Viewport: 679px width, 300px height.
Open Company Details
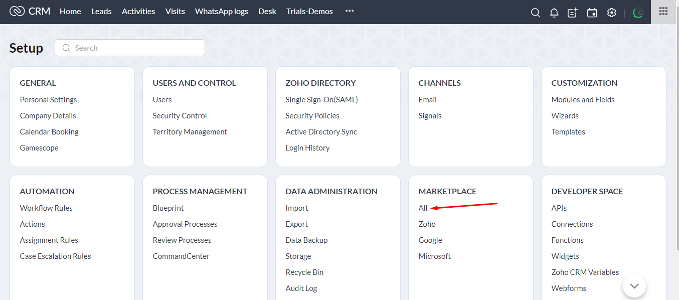tap(48, 116)
